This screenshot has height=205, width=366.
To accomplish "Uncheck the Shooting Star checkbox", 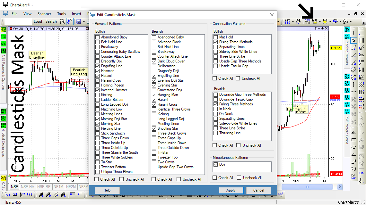I will (x=154, y=128).
